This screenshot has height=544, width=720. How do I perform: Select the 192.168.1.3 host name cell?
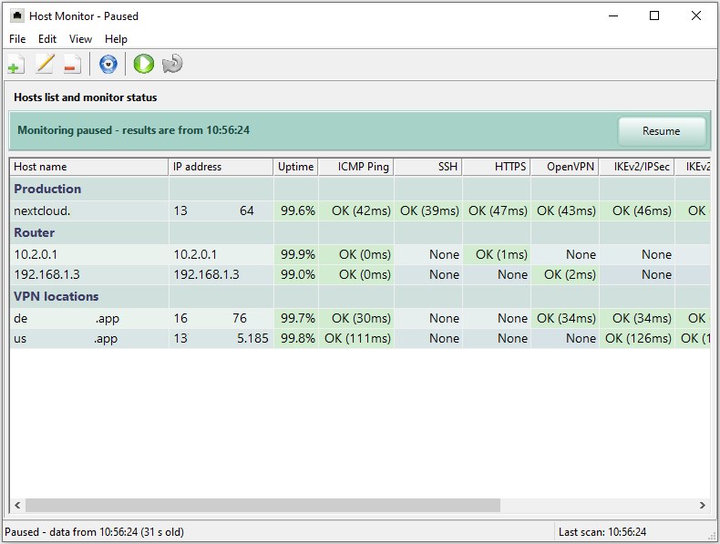[x=89, y=274]
